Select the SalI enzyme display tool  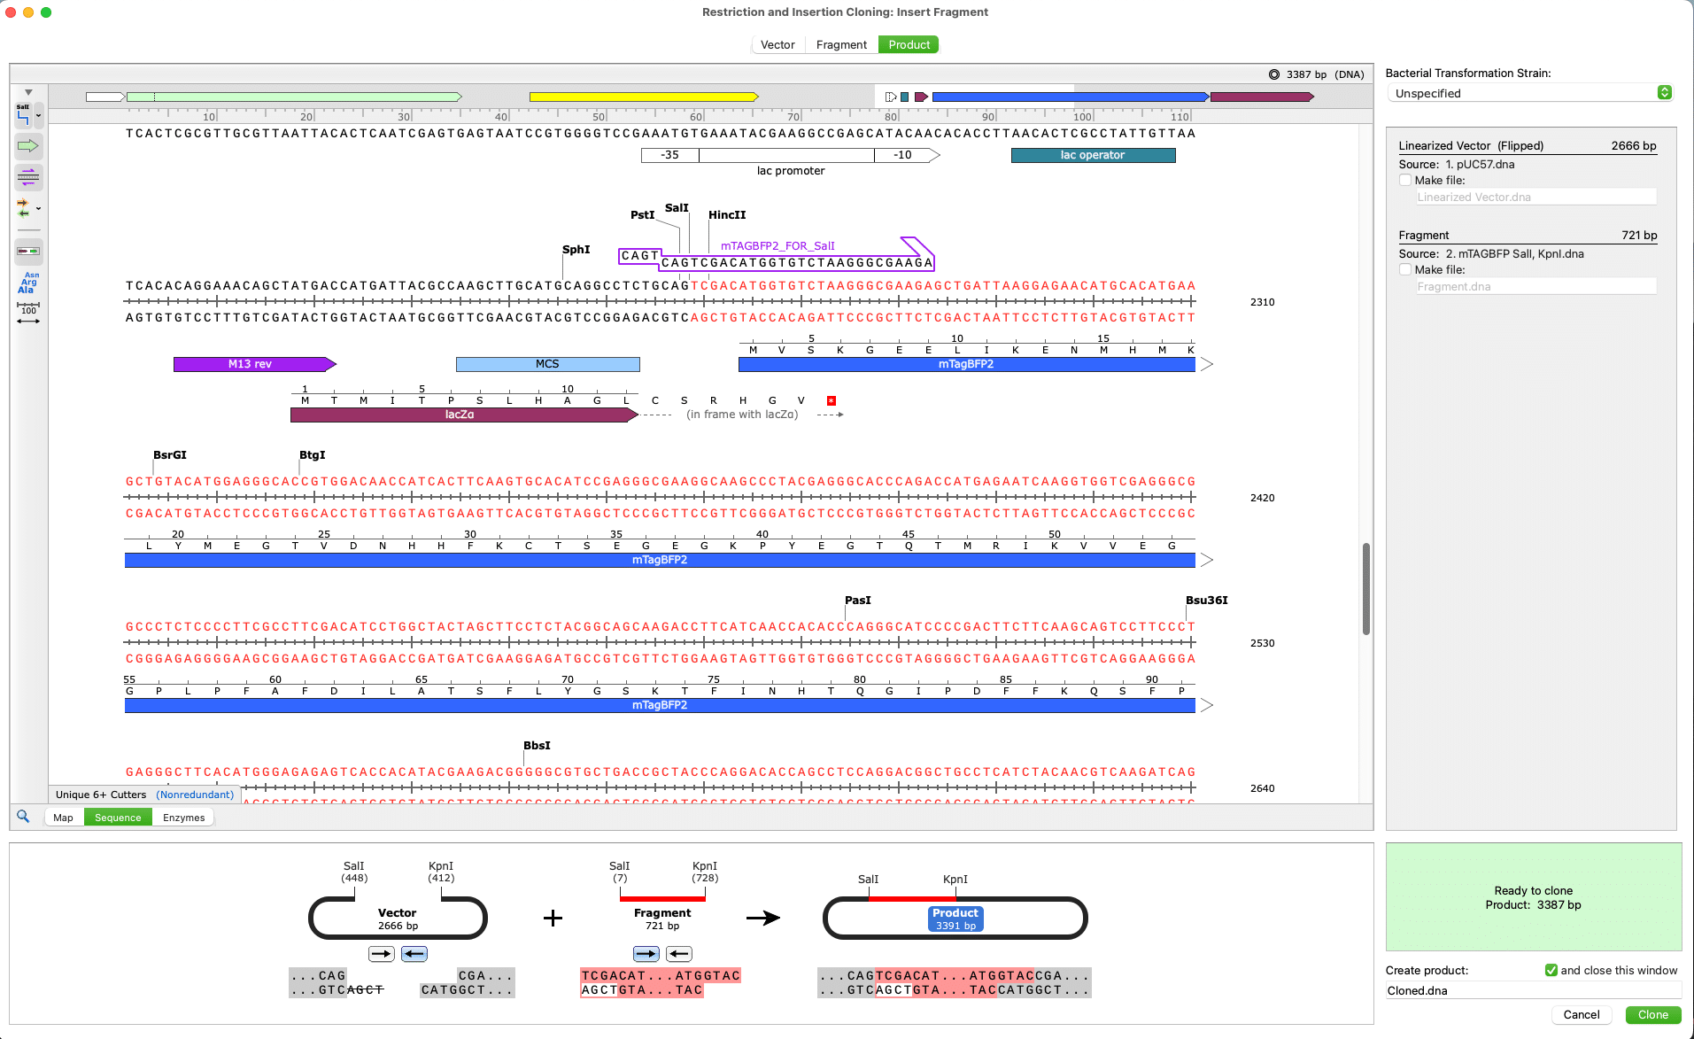point(23,115)
